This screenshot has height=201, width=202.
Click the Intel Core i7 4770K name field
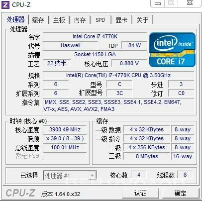pos(95,36)
